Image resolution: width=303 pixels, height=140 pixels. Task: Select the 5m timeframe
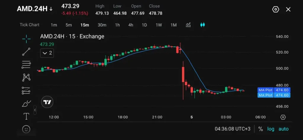tap(69, 25)
